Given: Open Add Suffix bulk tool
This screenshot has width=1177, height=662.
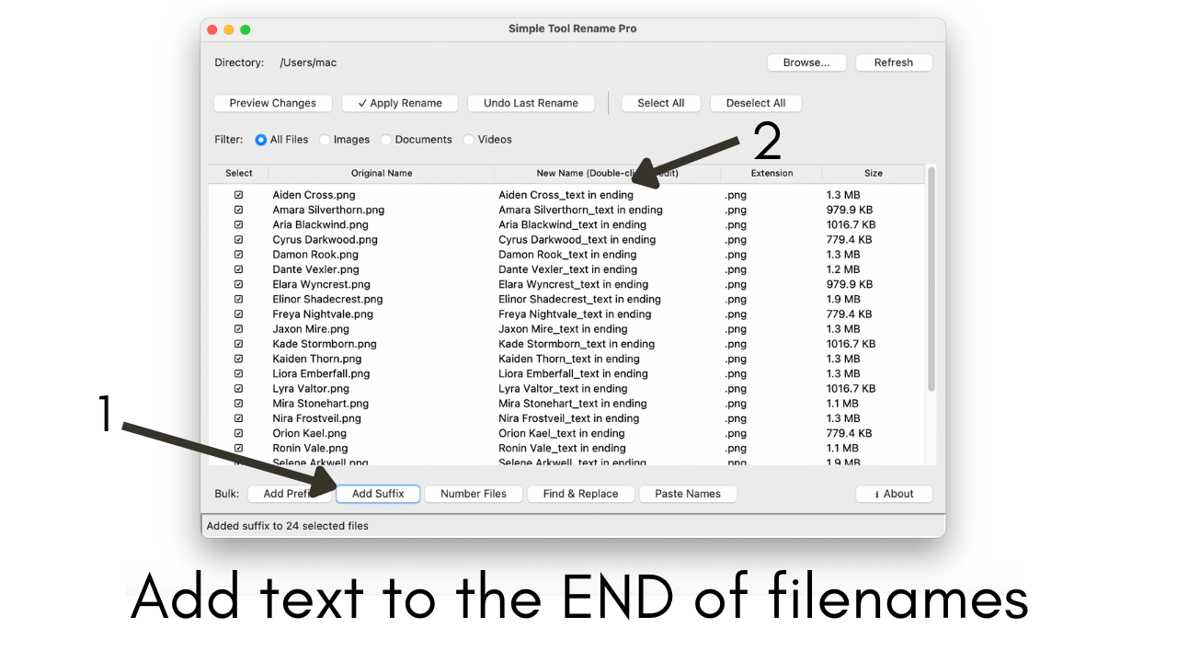Looking at the screenshot, I should pos(378,494).
